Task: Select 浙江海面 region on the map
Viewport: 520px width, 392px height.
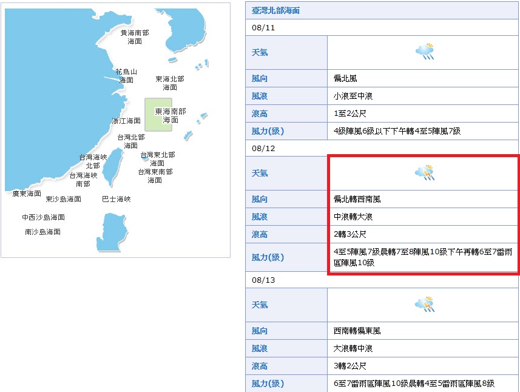Action: [x=126, y=121]
